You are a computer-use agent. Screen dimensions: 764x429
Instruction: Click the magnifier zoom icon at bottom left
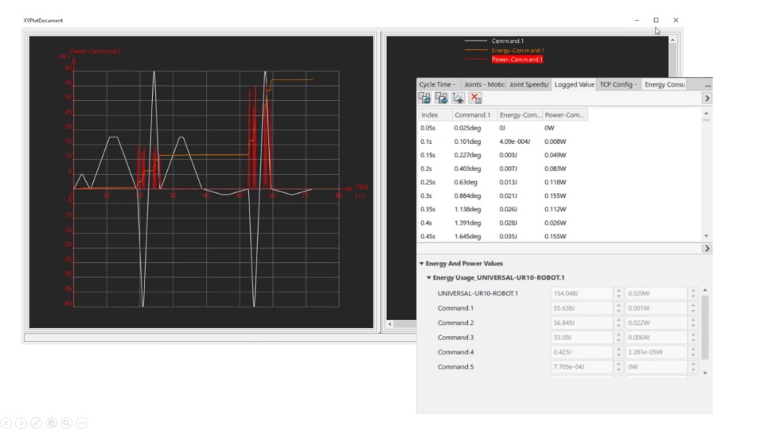[x=67, y=423]
